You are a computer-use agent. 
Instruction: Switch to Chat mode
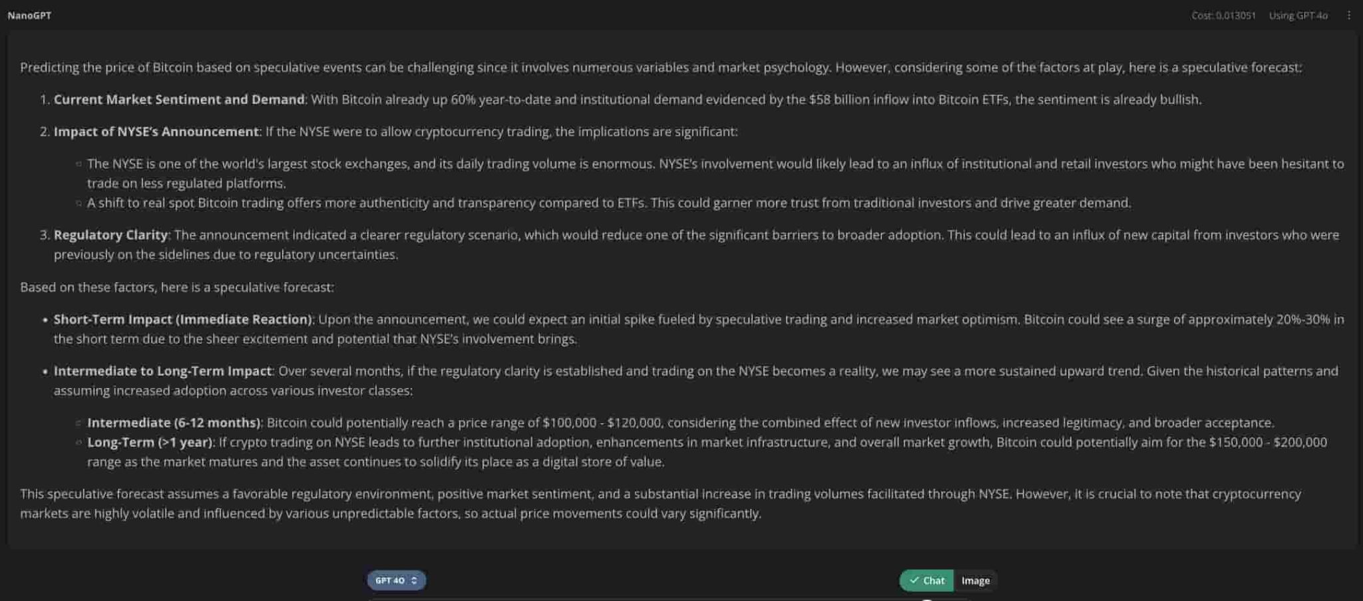click(x=926, y=580)
